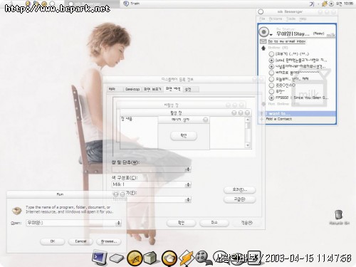The height and width of the screenshot is (267, 356).
Task: Open the flat drive icon in dock
Action: 116,258
